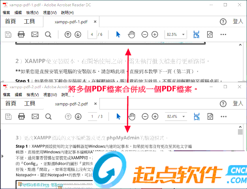More tools ellipsis in xampp-pdf-2.pdf window
The height and width of the screenshot is (189, 247).
(224, 117)
